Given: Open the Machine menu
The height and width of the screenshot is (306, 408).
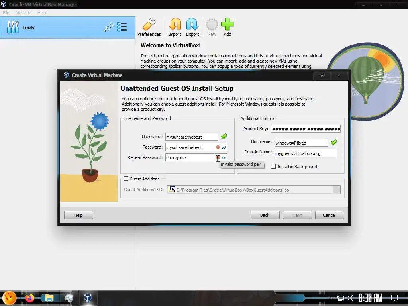Looking at the screenshot, I should [23, 13].
